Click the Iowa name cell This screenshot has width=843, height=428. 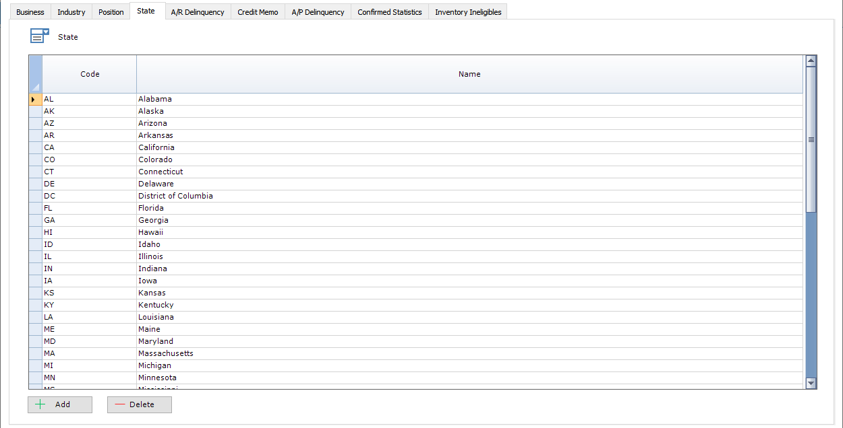(469, 281)
